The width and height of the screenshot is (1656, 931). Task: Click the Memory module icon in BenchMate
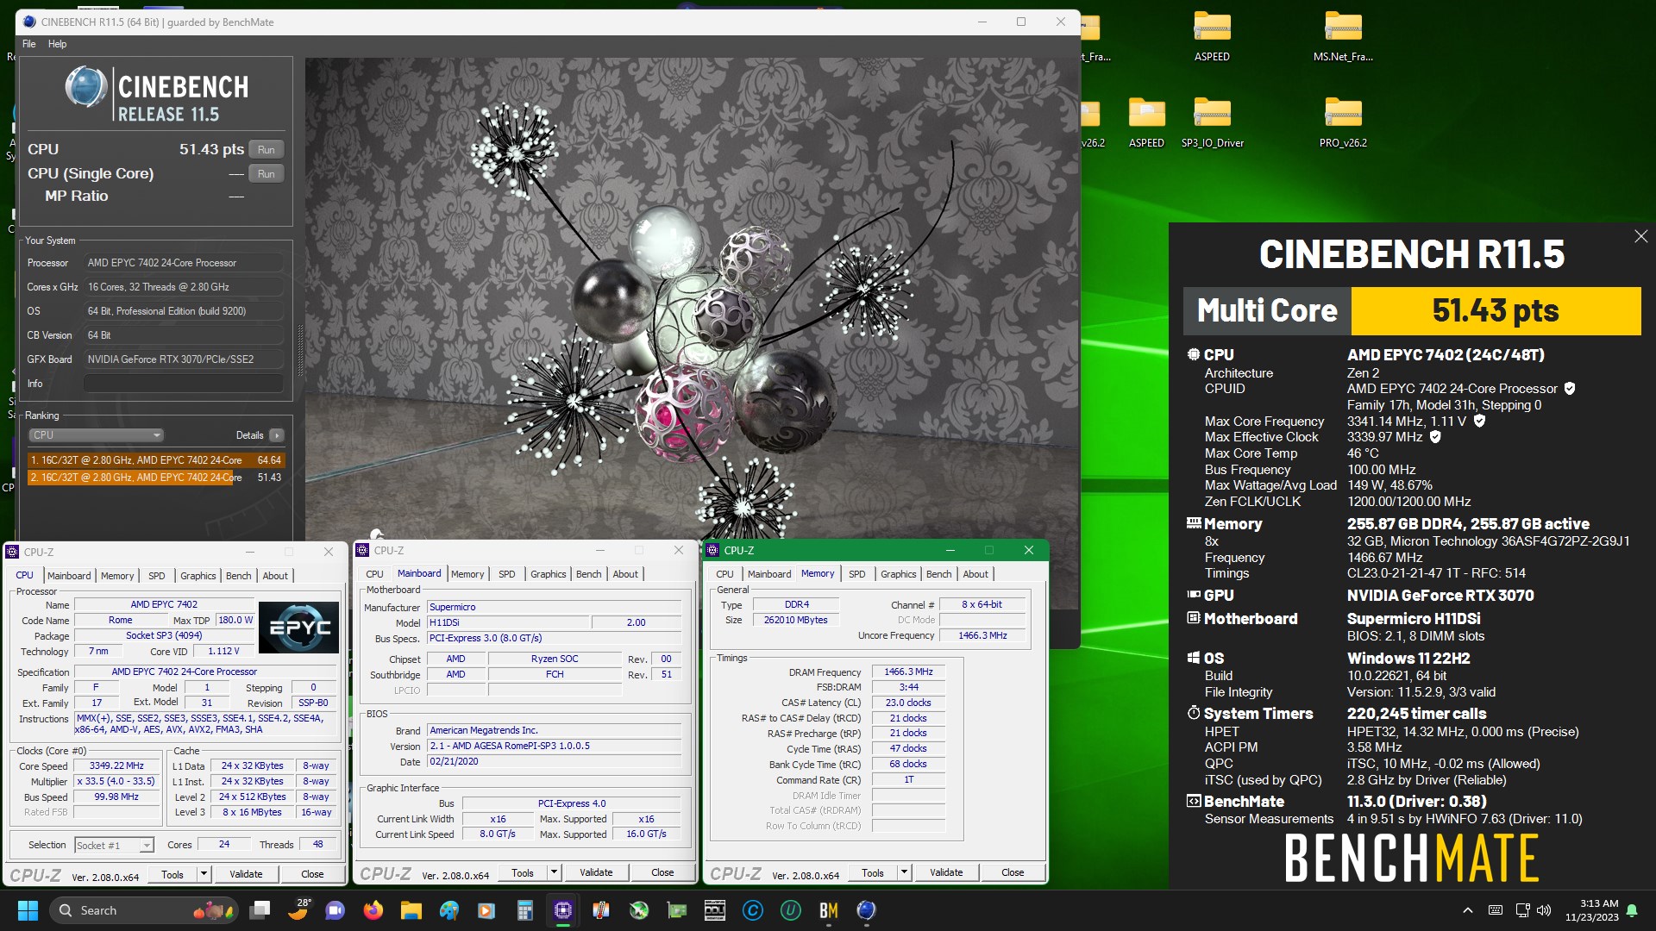pos(1194,523)
